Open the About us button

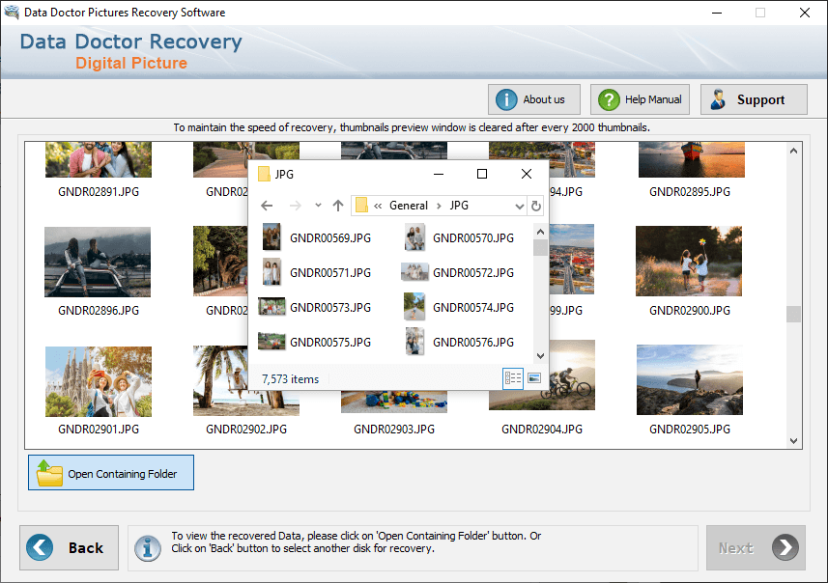pos(534,99)
